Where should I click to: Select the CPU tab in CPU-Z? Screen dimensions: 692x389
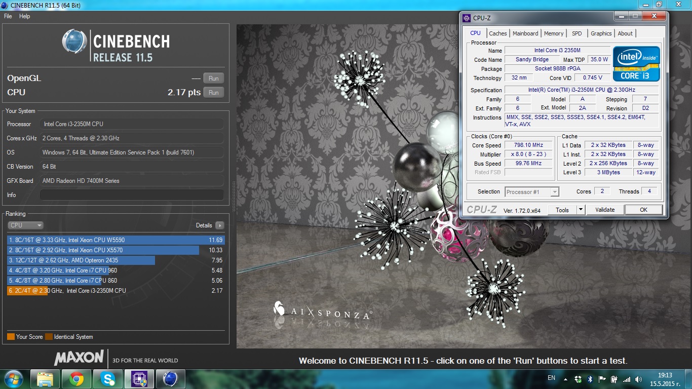pyautogui.click(x=475, y=33)
